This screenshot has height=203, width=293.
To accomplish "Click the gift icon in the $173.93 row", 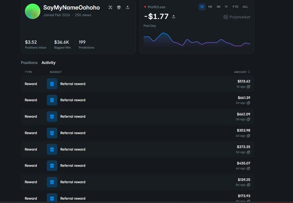I will pos(52,198).
